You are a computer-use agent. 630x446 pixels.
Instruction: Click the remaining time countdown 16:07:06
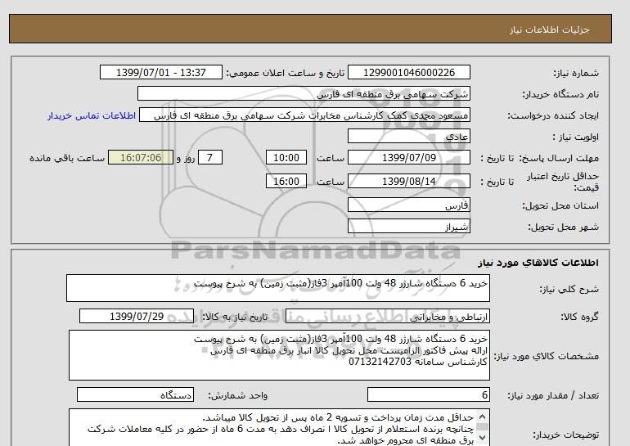click(141, 157)
